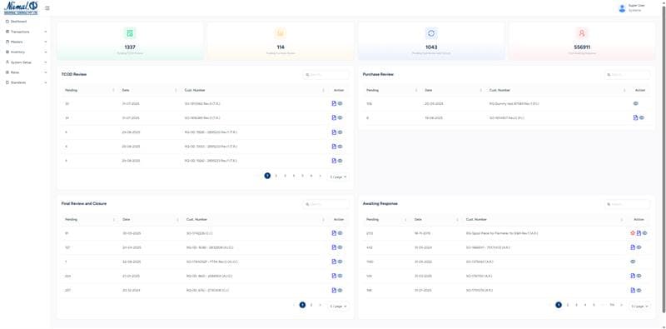View Final Review row dated 21-01-2025
666x329 pixels.
pyautogui.click(x=340, y=276)
